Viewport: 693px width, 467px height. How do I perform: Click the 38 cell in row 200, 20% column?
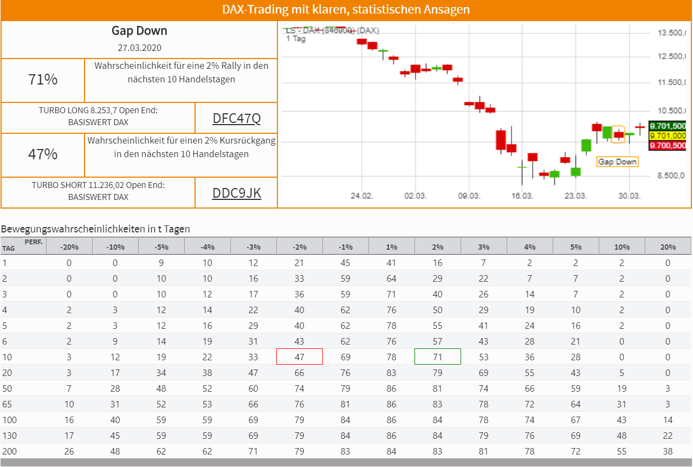(x=668, y=451)
